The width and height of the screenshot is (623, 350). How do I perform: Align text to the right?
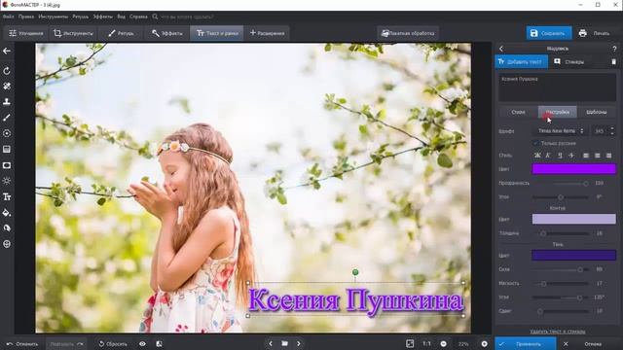(608, 156)
